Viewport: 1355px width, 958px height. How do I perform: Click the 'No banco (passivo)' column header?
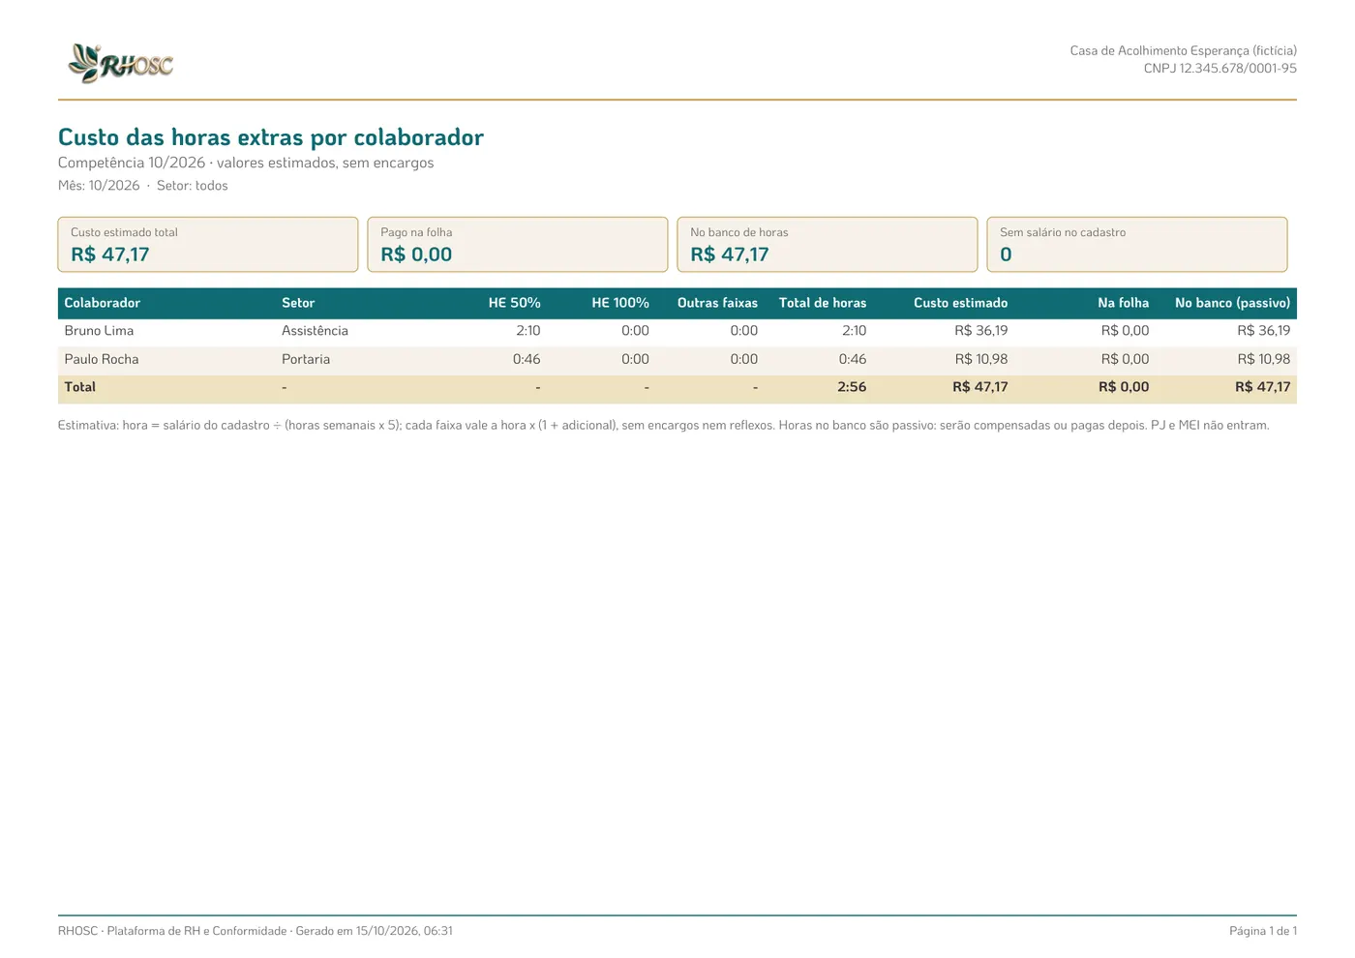point(1232,303)
